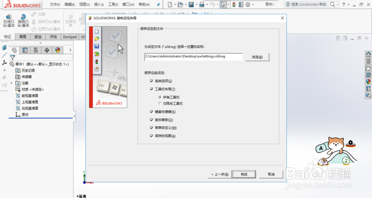
Task: Open File Properties list icon
Action: 241,4
